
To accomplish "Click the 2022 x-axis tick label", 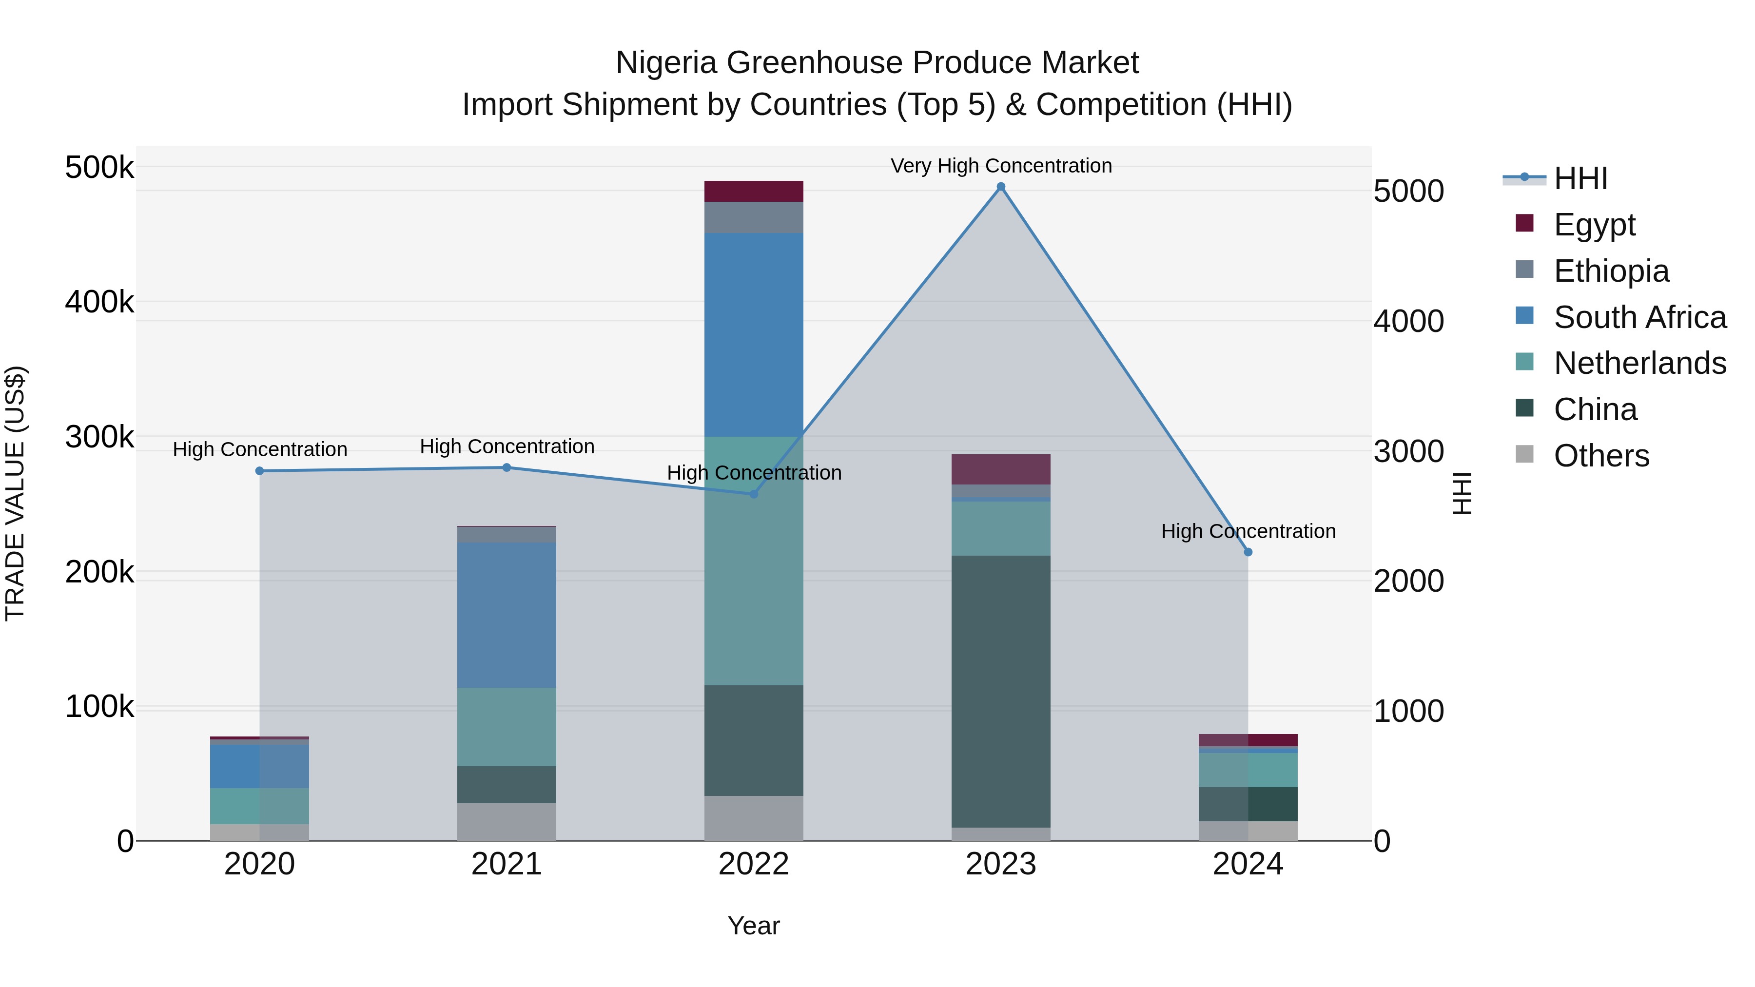I will pyautogui.click(x=754, y=864).
